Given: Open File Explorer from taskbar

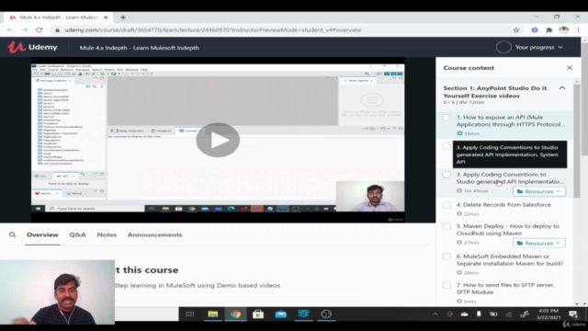Looking at the screenshot, I should (x=212, y=314).
